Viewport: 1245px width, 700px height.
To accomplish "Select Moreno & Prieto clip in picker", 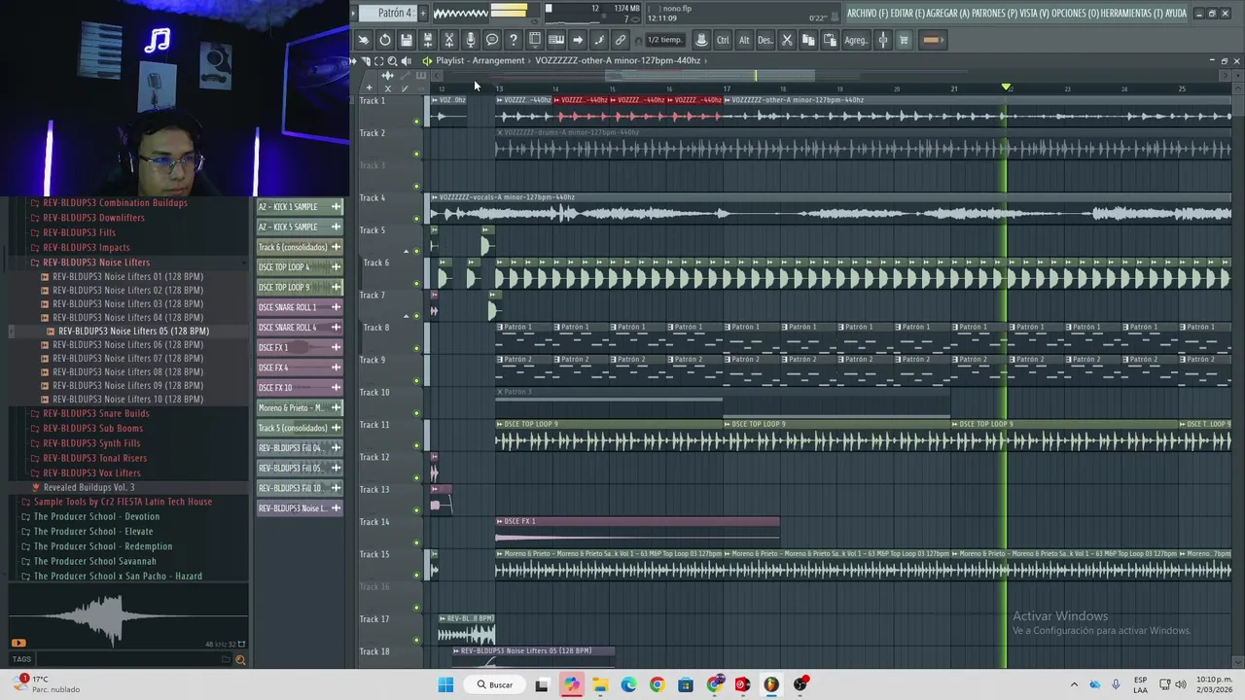I will 300,407.
